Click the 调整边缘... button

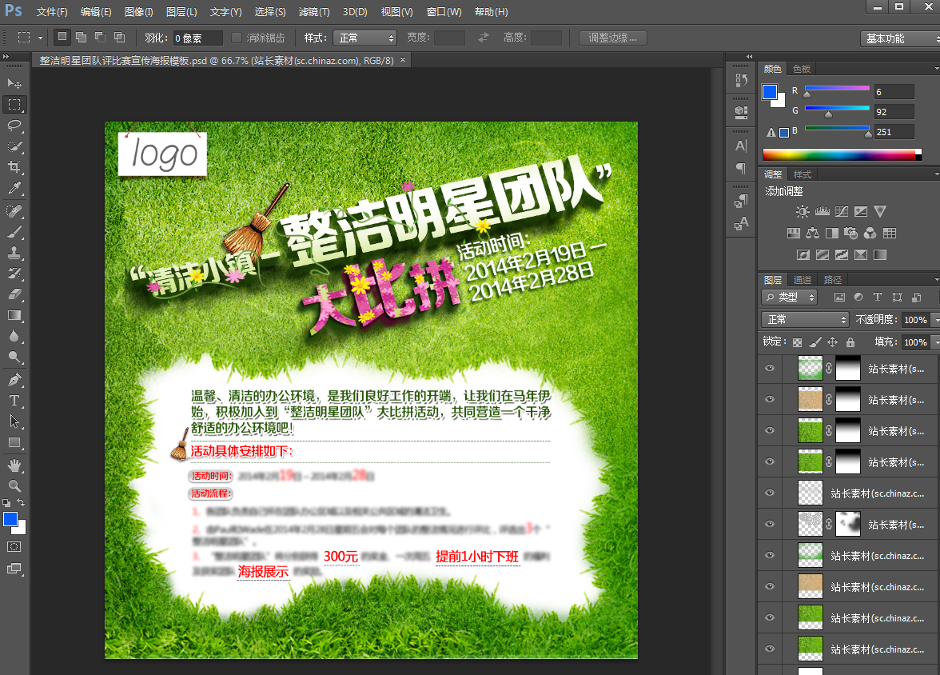[612, 38]
